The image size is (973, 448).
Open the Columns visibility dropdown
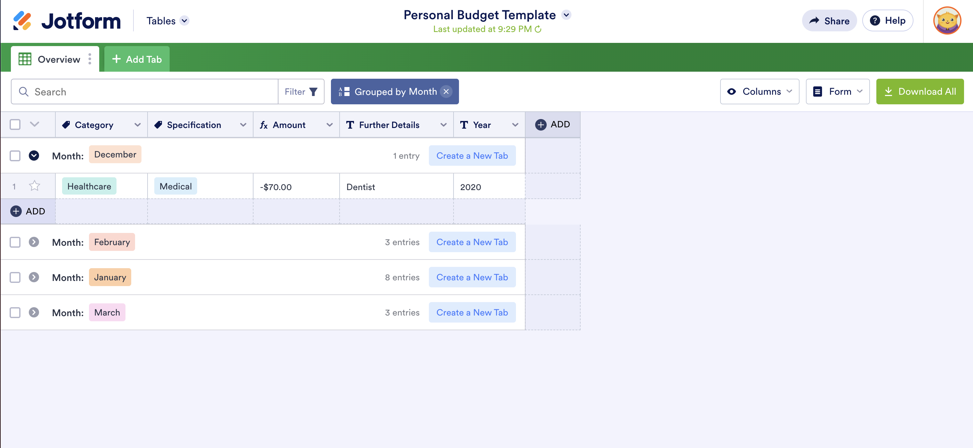coord(759,92)
